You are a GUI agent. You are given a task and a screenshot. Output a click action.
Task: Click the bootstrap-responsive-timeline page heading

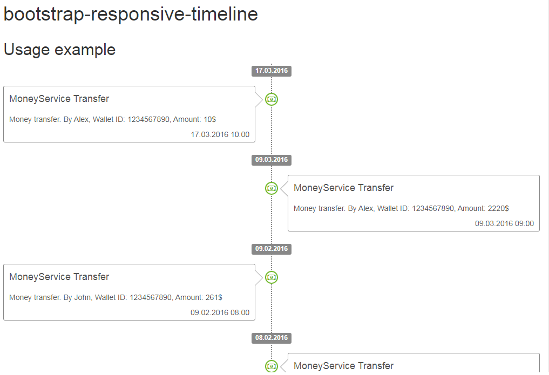(131, 15)
